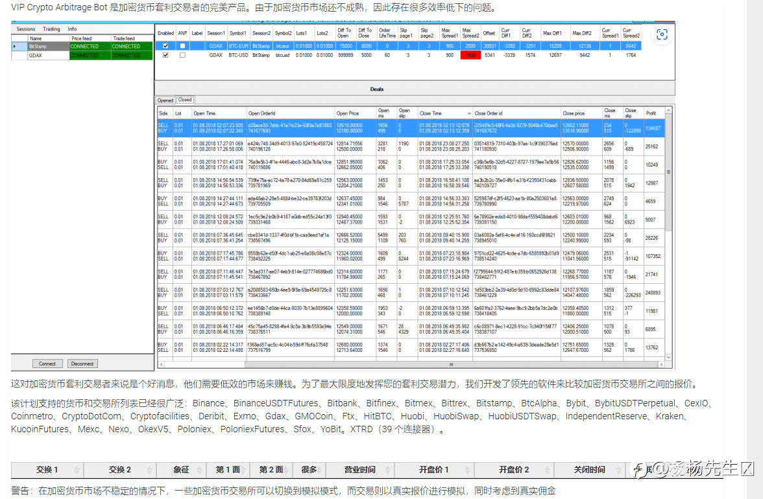Viewport: 763px width, 499px height.
Task: Click the Deals table scroll-down arrow
Action: point(668,357)
